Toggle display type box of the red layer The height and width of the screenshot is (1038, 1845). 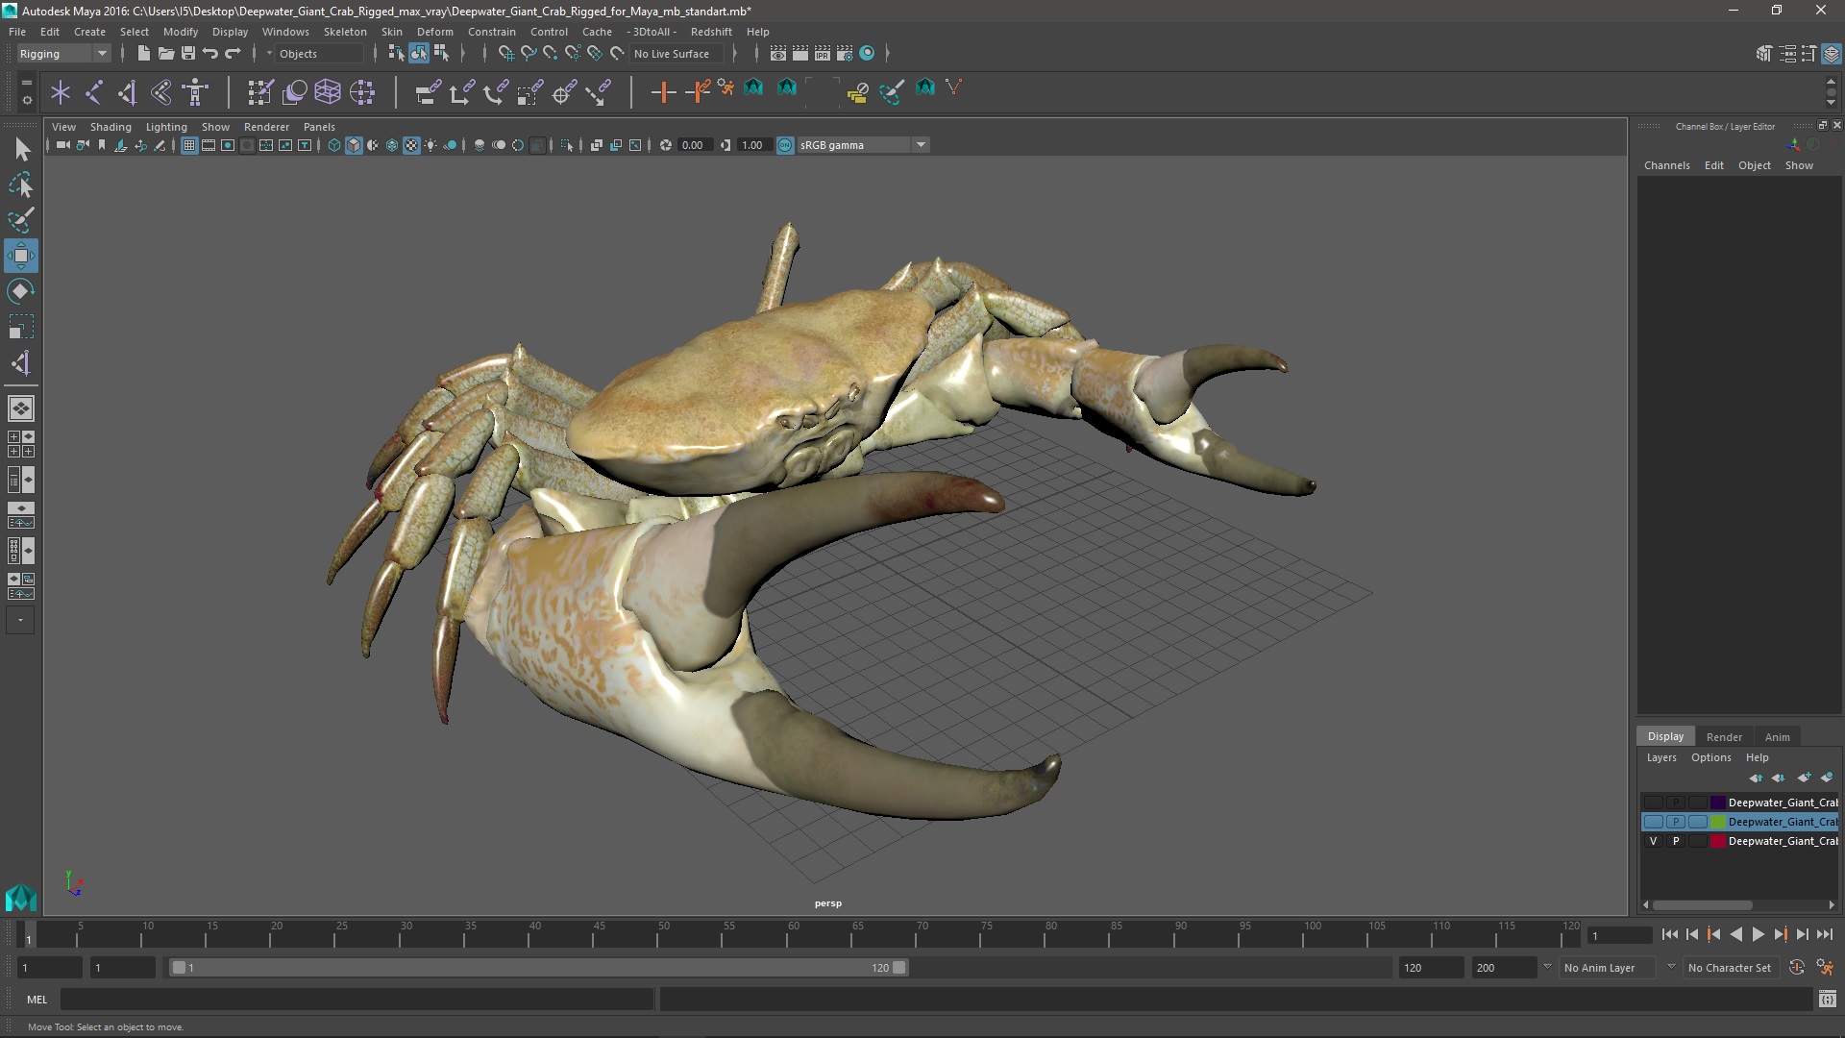click(1698, 841)
